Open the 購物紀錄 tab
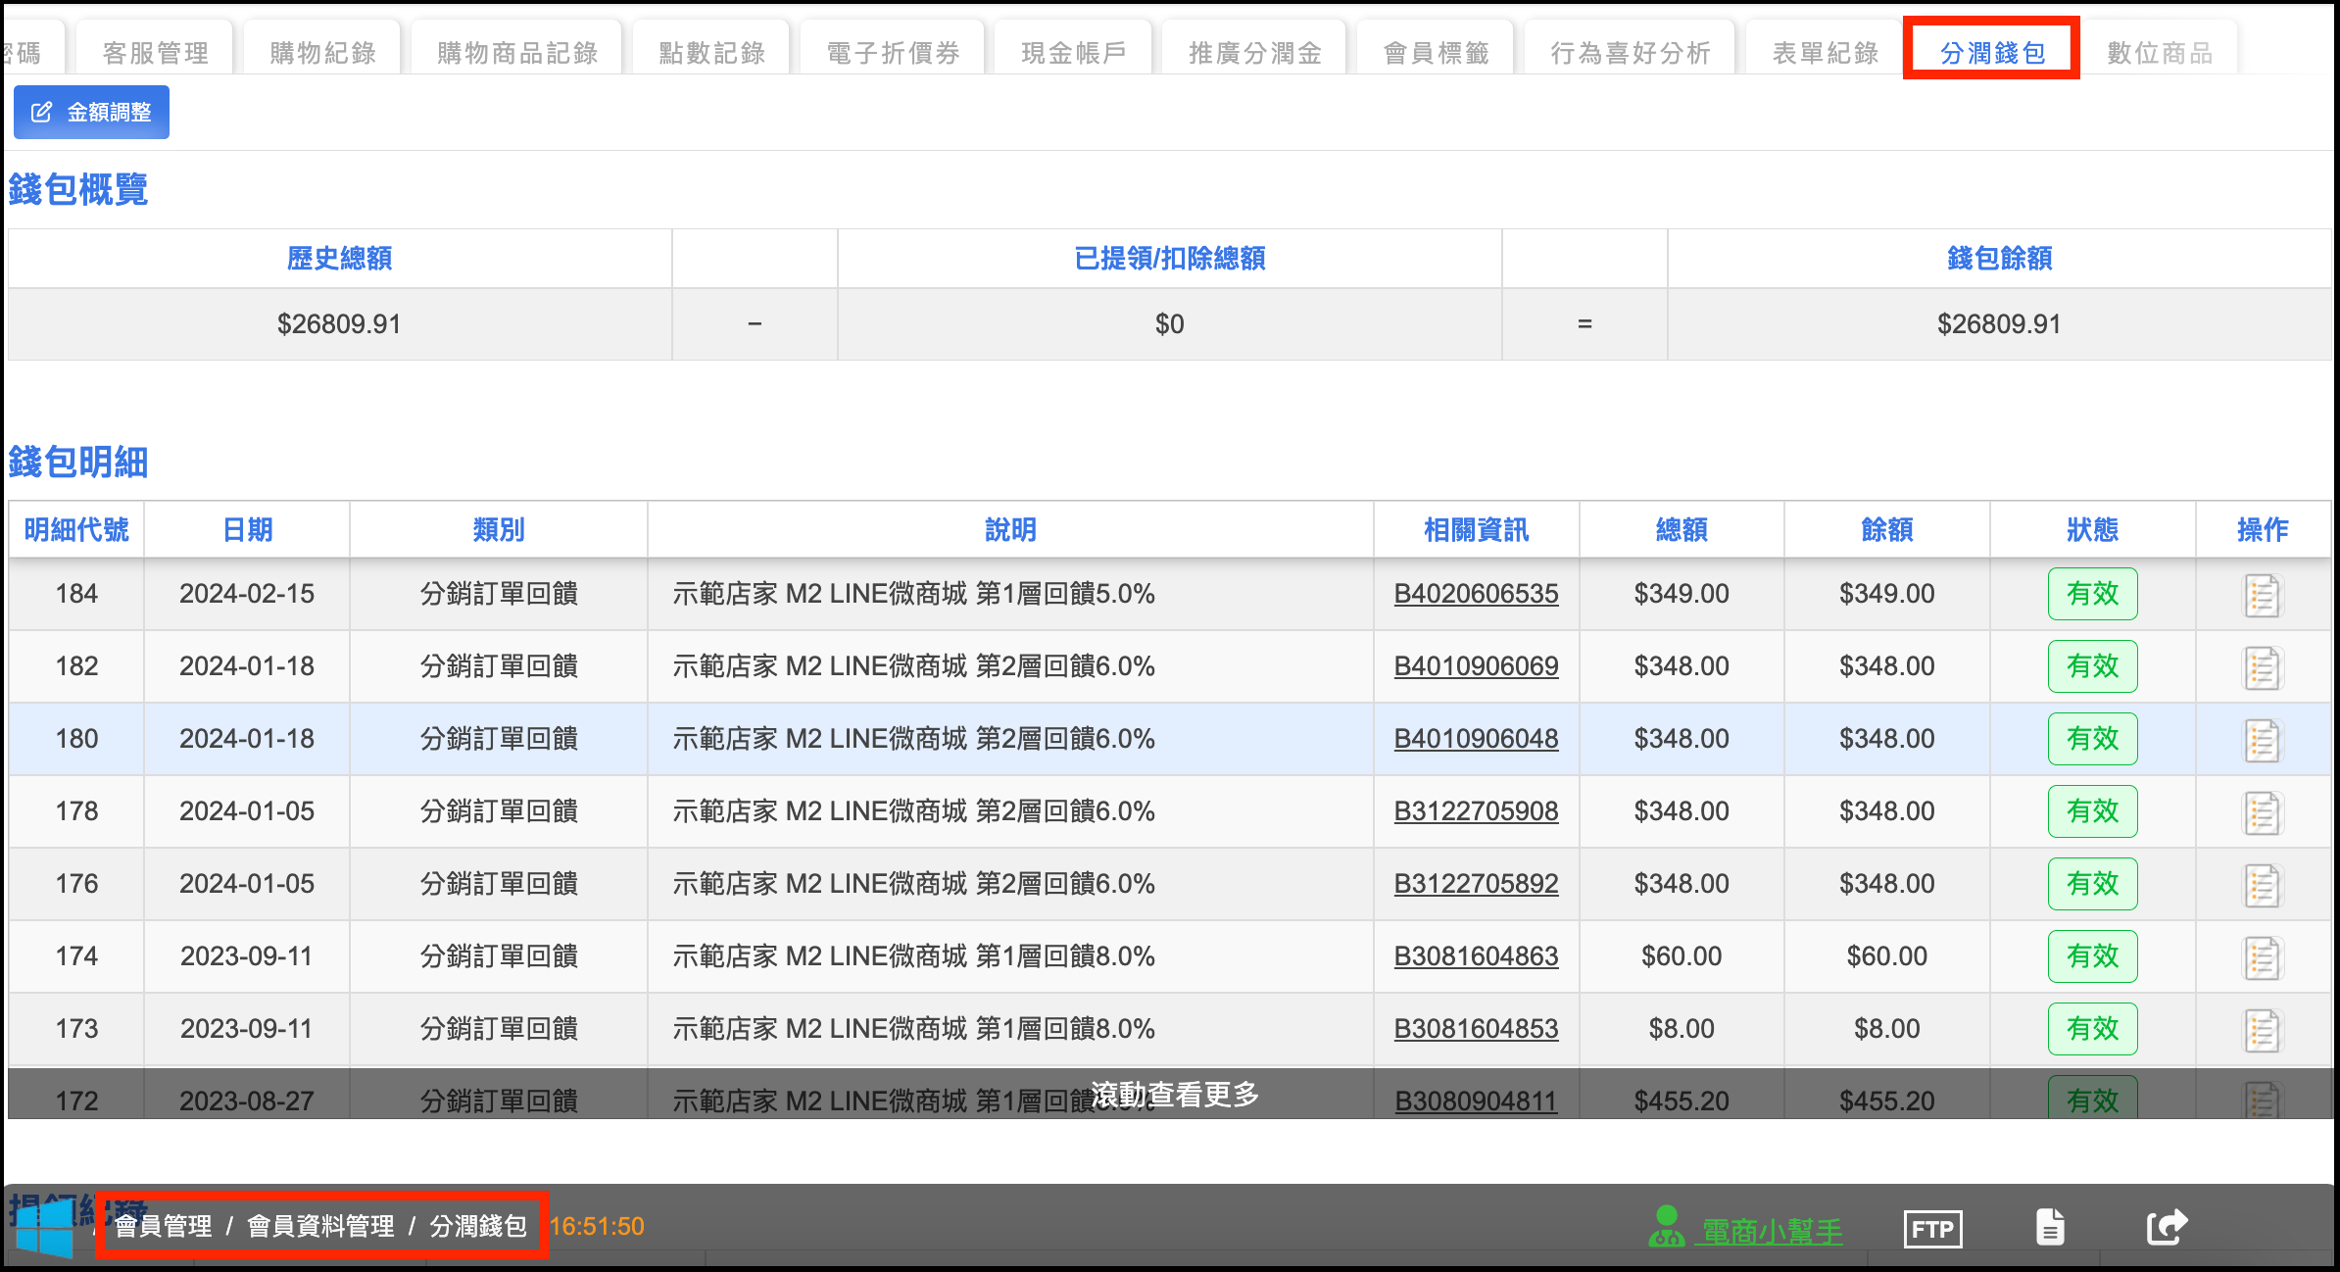The image size is (2340, 1272). 322,53
